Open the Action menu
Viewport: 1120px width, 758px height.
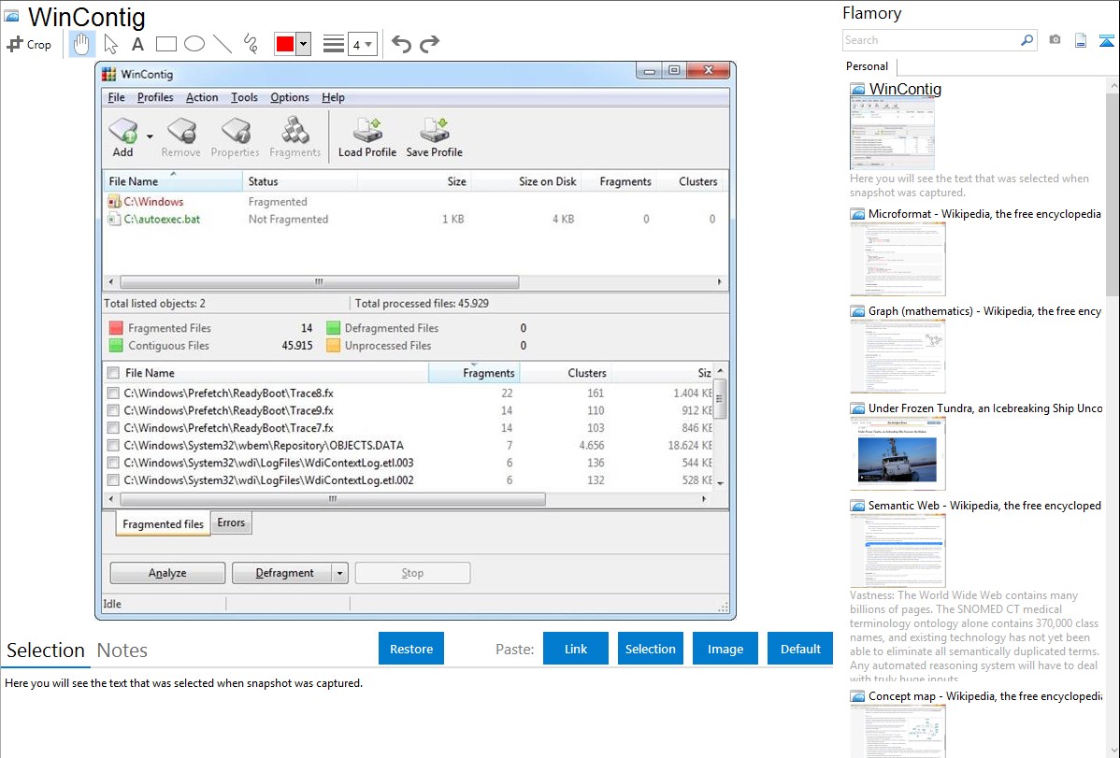click(202, 97)
